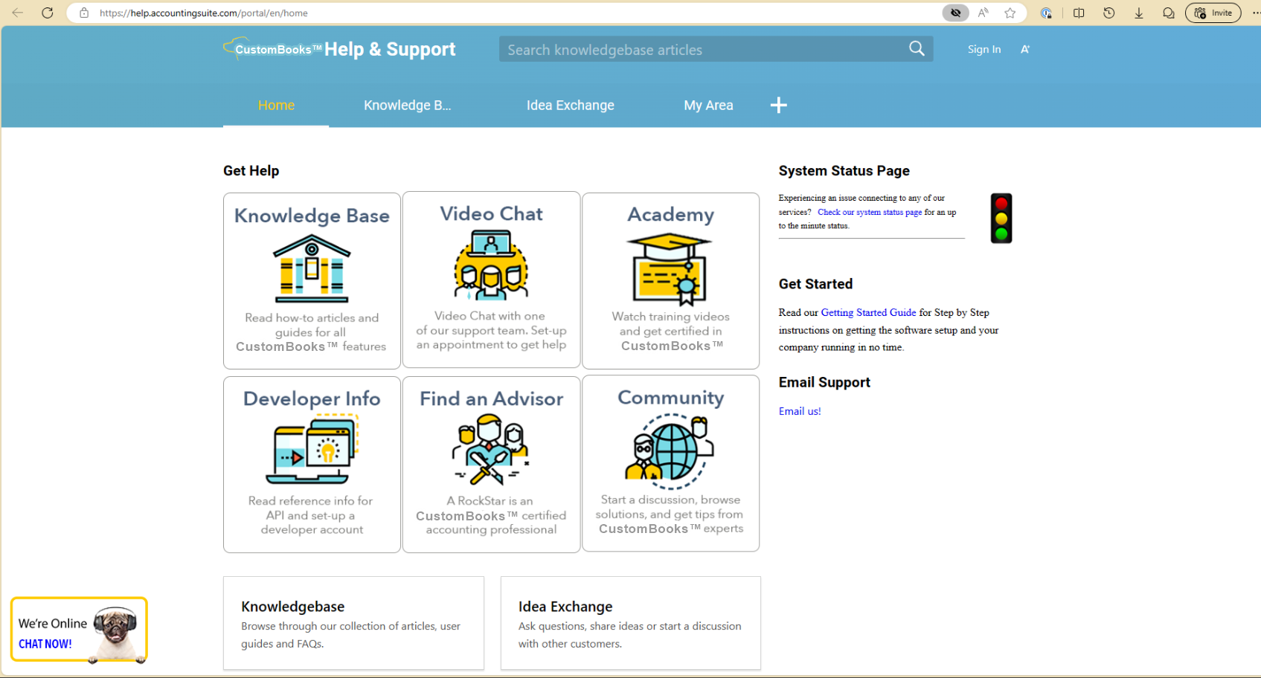The height and width of the screenshot is (678, 1261).
Task: Click the Knowledge Base tile title
Action: [312, 216]
